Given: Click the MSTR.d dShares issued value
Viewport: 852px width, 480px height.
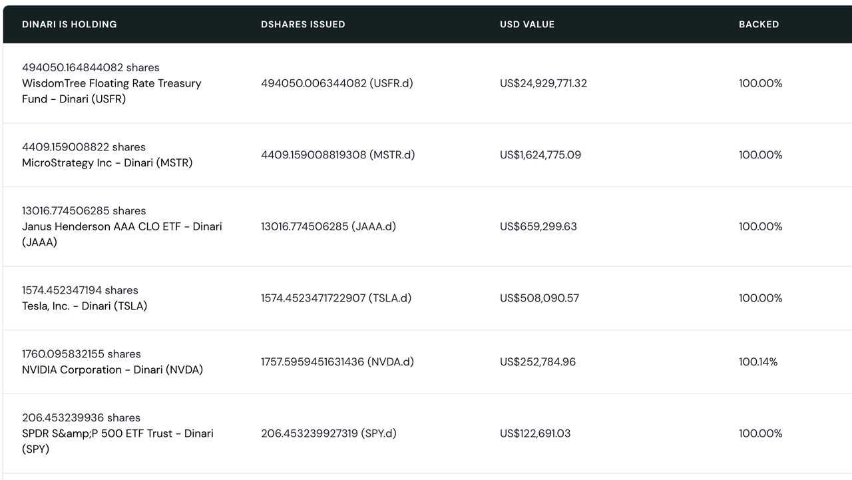Looking at the screenshot, I should (337, 155).
